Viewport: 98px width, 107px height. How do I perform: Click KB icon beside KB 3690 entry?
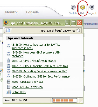[x=9, y=46]
